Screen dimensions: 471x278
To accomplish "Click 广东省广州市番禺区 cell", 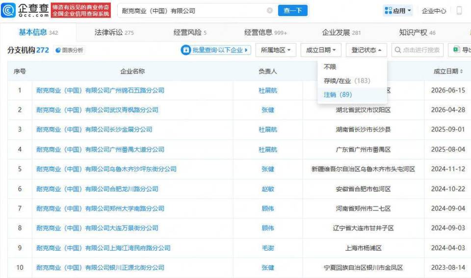I will click(363, 149).
